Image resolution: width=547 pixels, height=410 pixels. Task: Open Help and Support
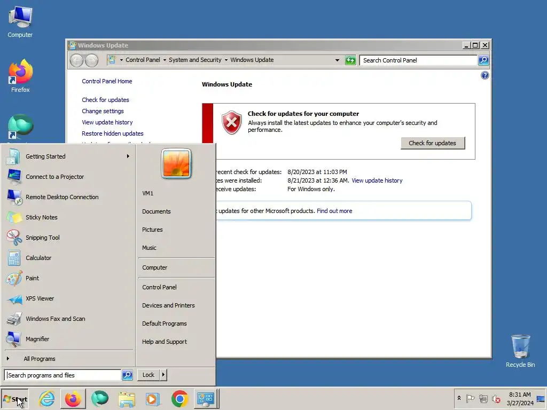[x=165, y=342]
